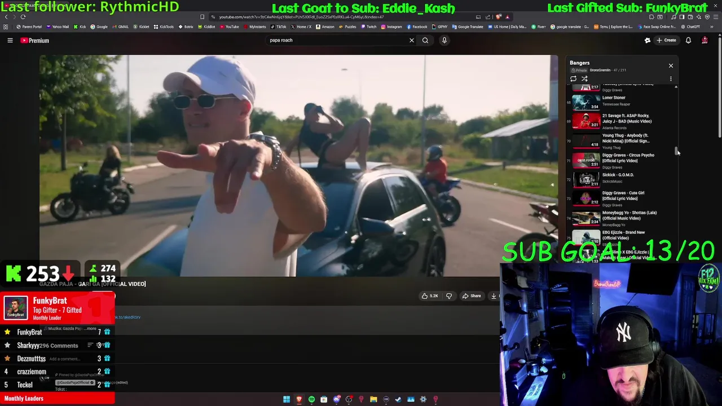Open the GMAIL bookmark

[x=121, y=27]
